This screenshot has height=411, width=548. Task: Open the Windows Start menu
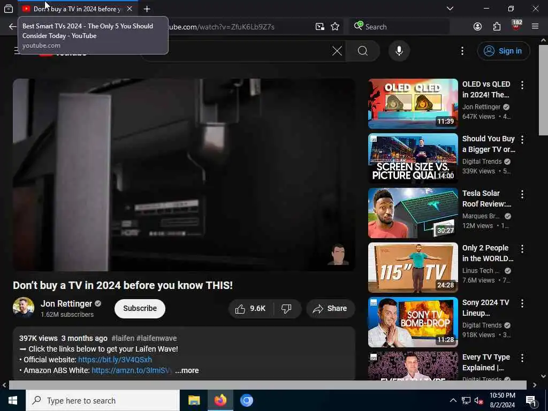13,400
